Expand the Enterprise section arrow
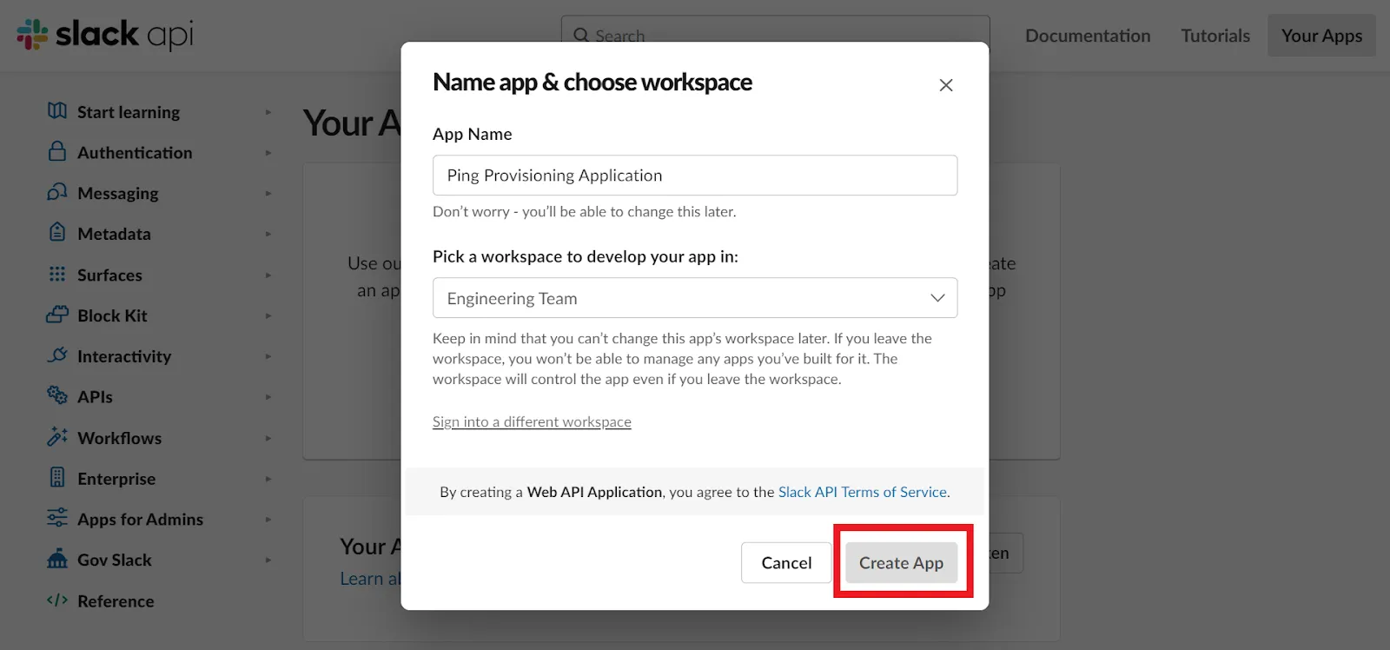The height and width of the screenshot is (650, 1390). click(268, 479)
